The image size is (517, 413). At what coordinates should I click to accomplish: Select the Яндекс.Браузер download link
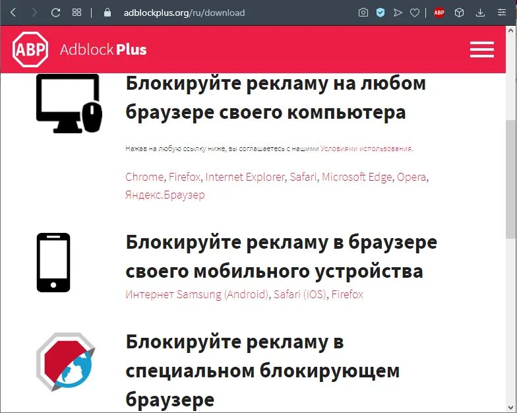(x=165, y=195)
